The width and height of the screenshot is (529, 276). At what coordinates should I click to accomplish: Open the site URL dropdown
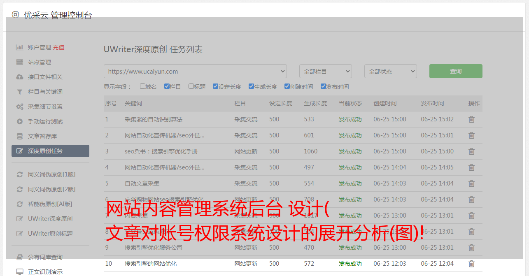pos(195,71)
